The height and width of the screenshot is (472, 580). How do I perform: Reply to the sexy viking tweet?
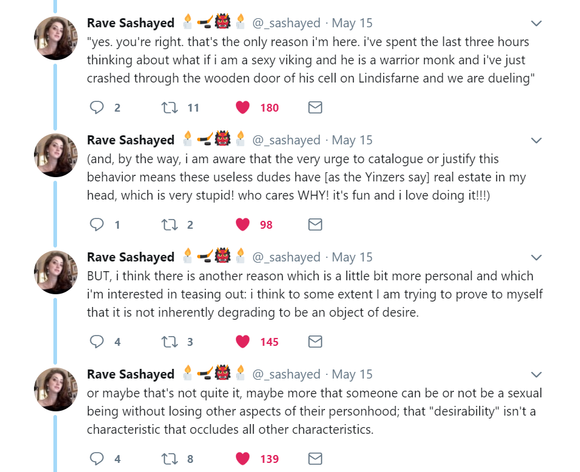[x=97, y=108]
